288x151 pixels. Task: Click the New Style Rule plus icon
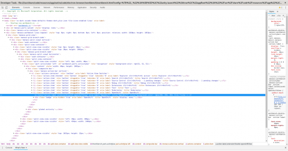283,16
